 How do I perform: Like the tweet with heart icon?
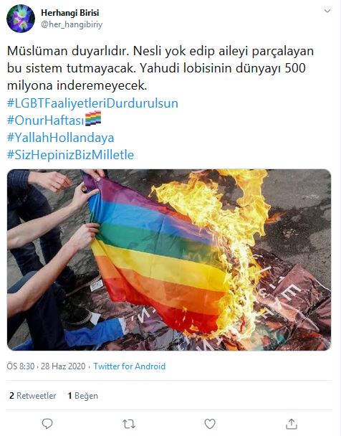[210, 424]
